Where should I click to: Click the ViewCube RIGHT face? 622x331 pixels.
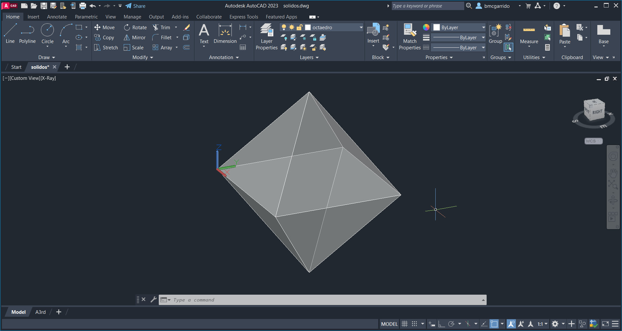[597, 112]
